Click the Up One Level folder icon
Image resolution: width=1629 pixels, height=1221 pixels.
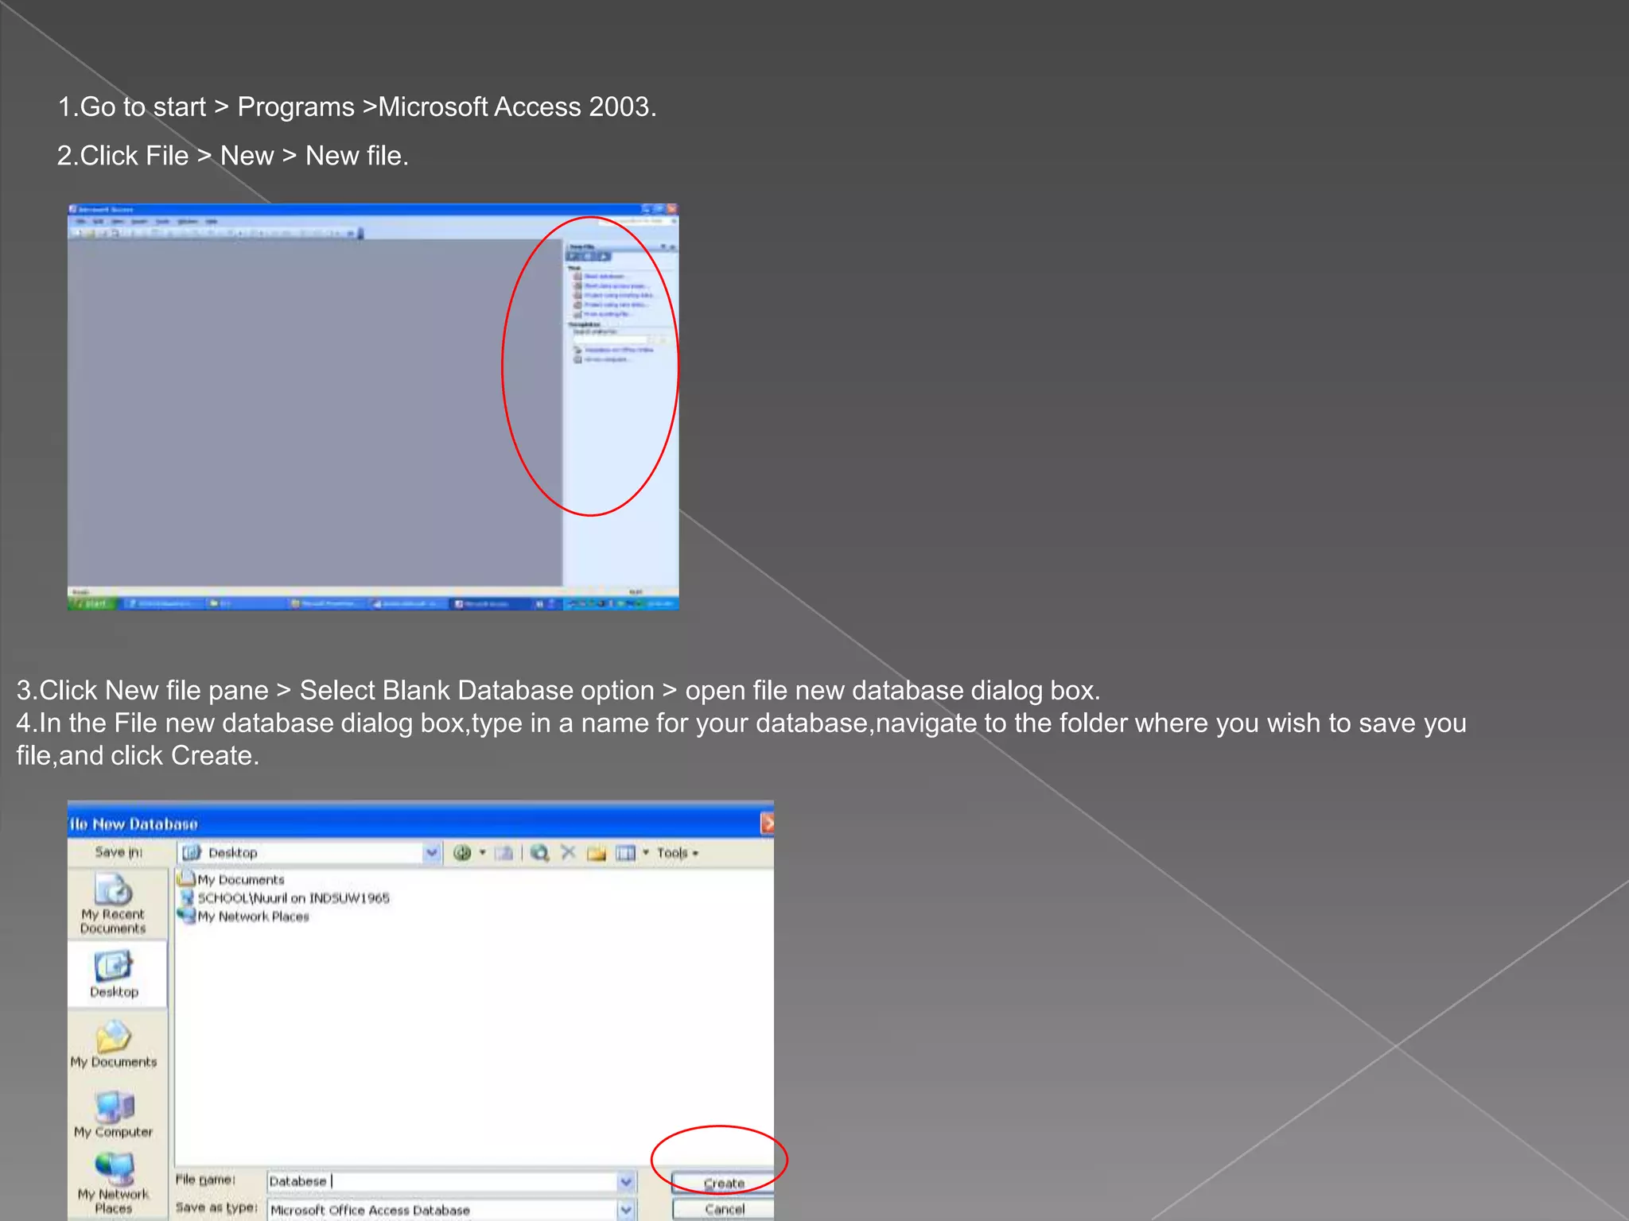click(x=503, y=853)
